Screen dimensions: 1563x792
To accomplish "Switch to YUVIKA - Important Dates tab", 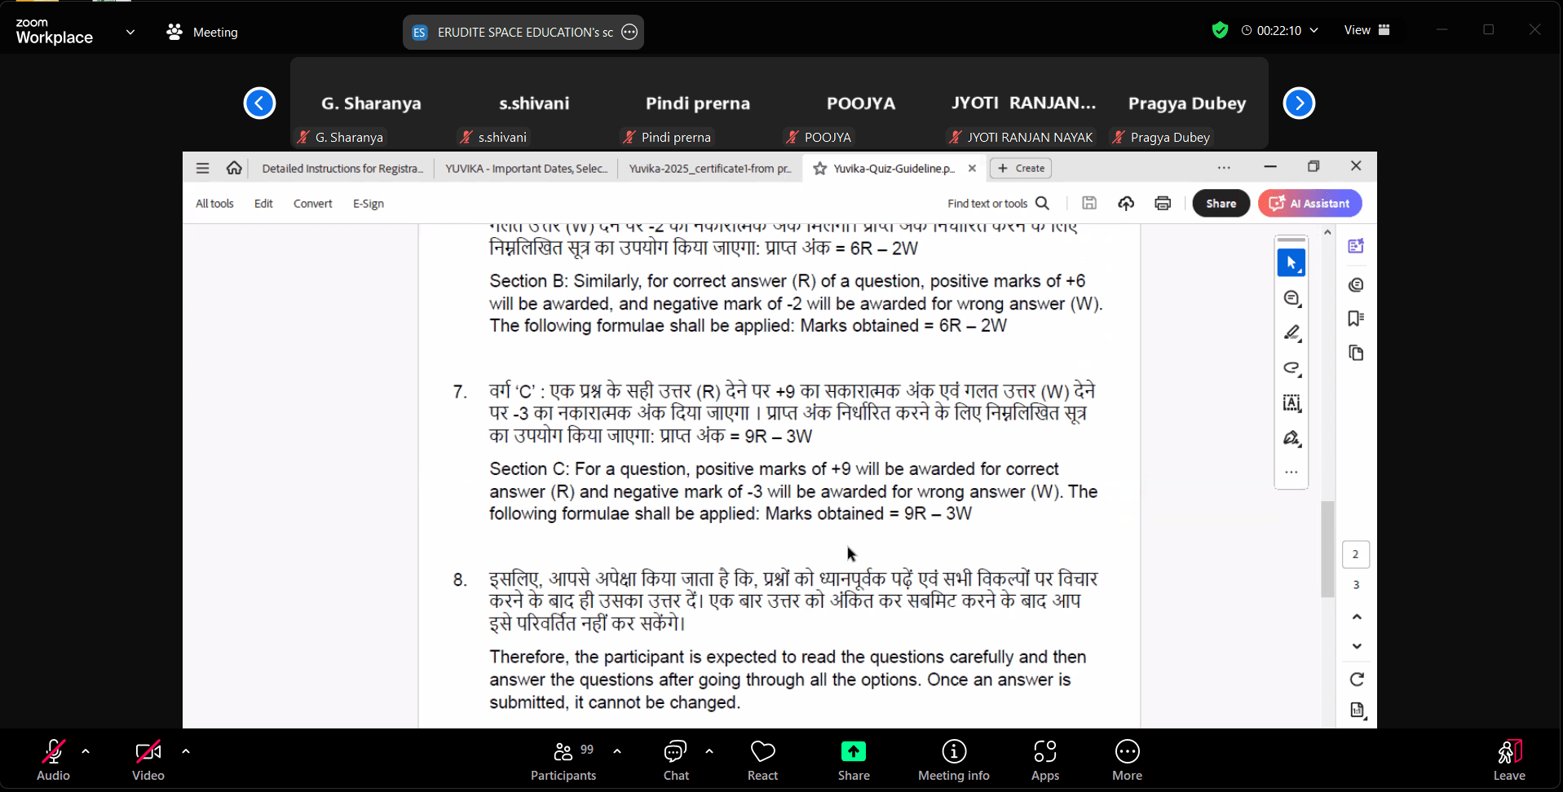I will pos(527,169).
